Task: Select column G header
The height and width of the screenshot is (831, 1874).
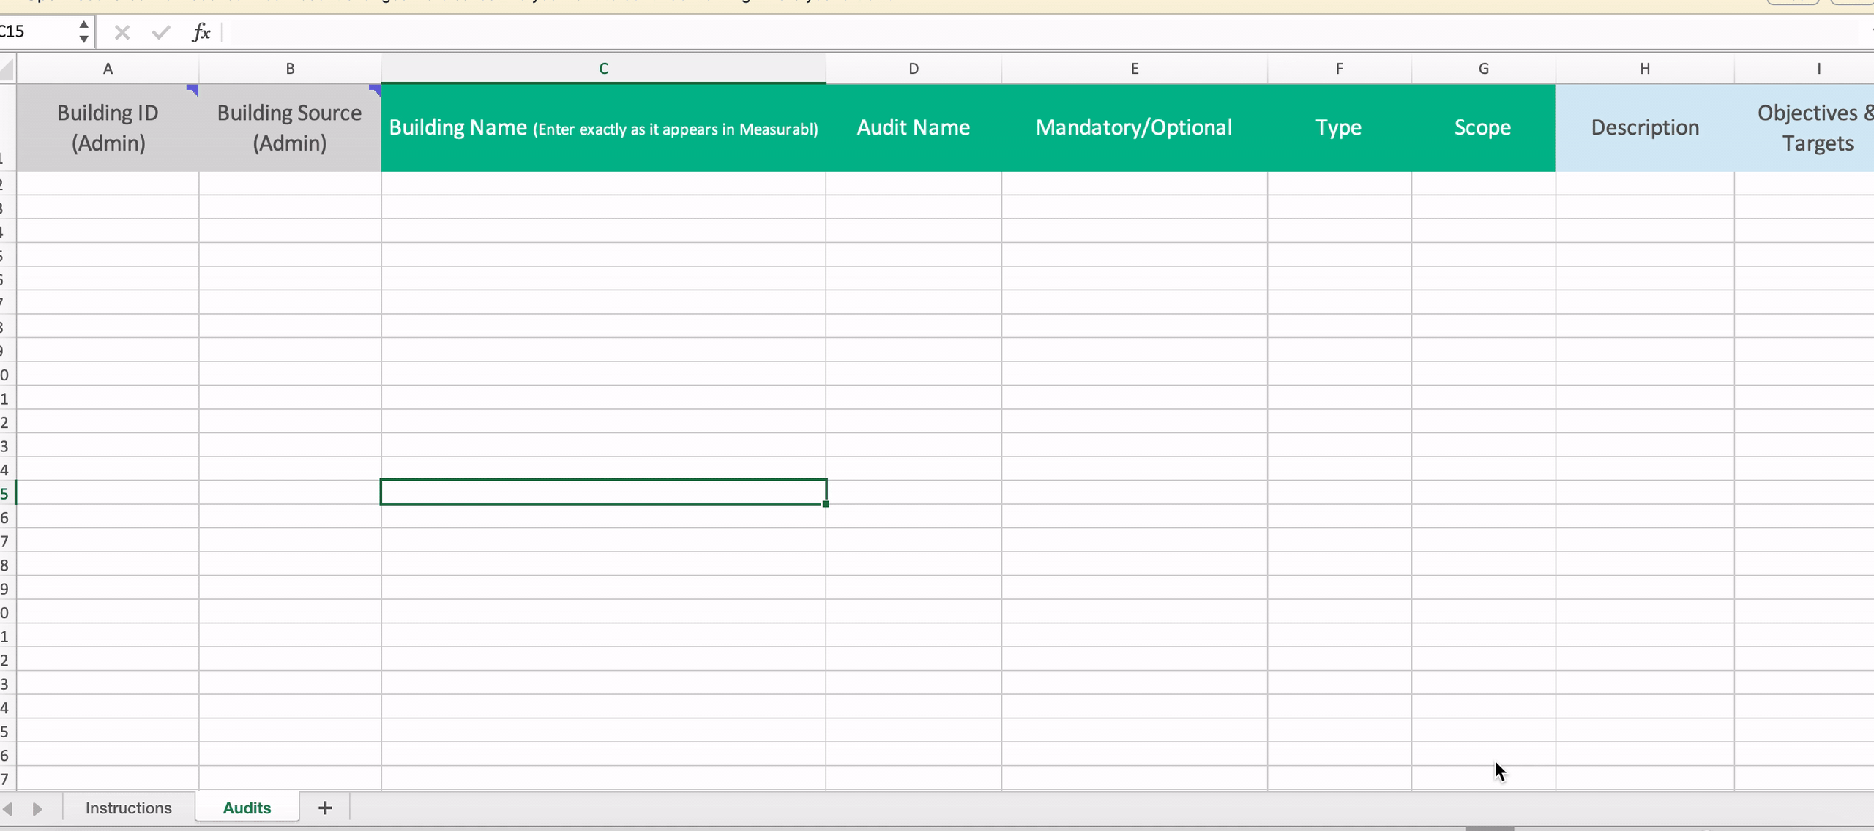Action: click(1484, 69)
